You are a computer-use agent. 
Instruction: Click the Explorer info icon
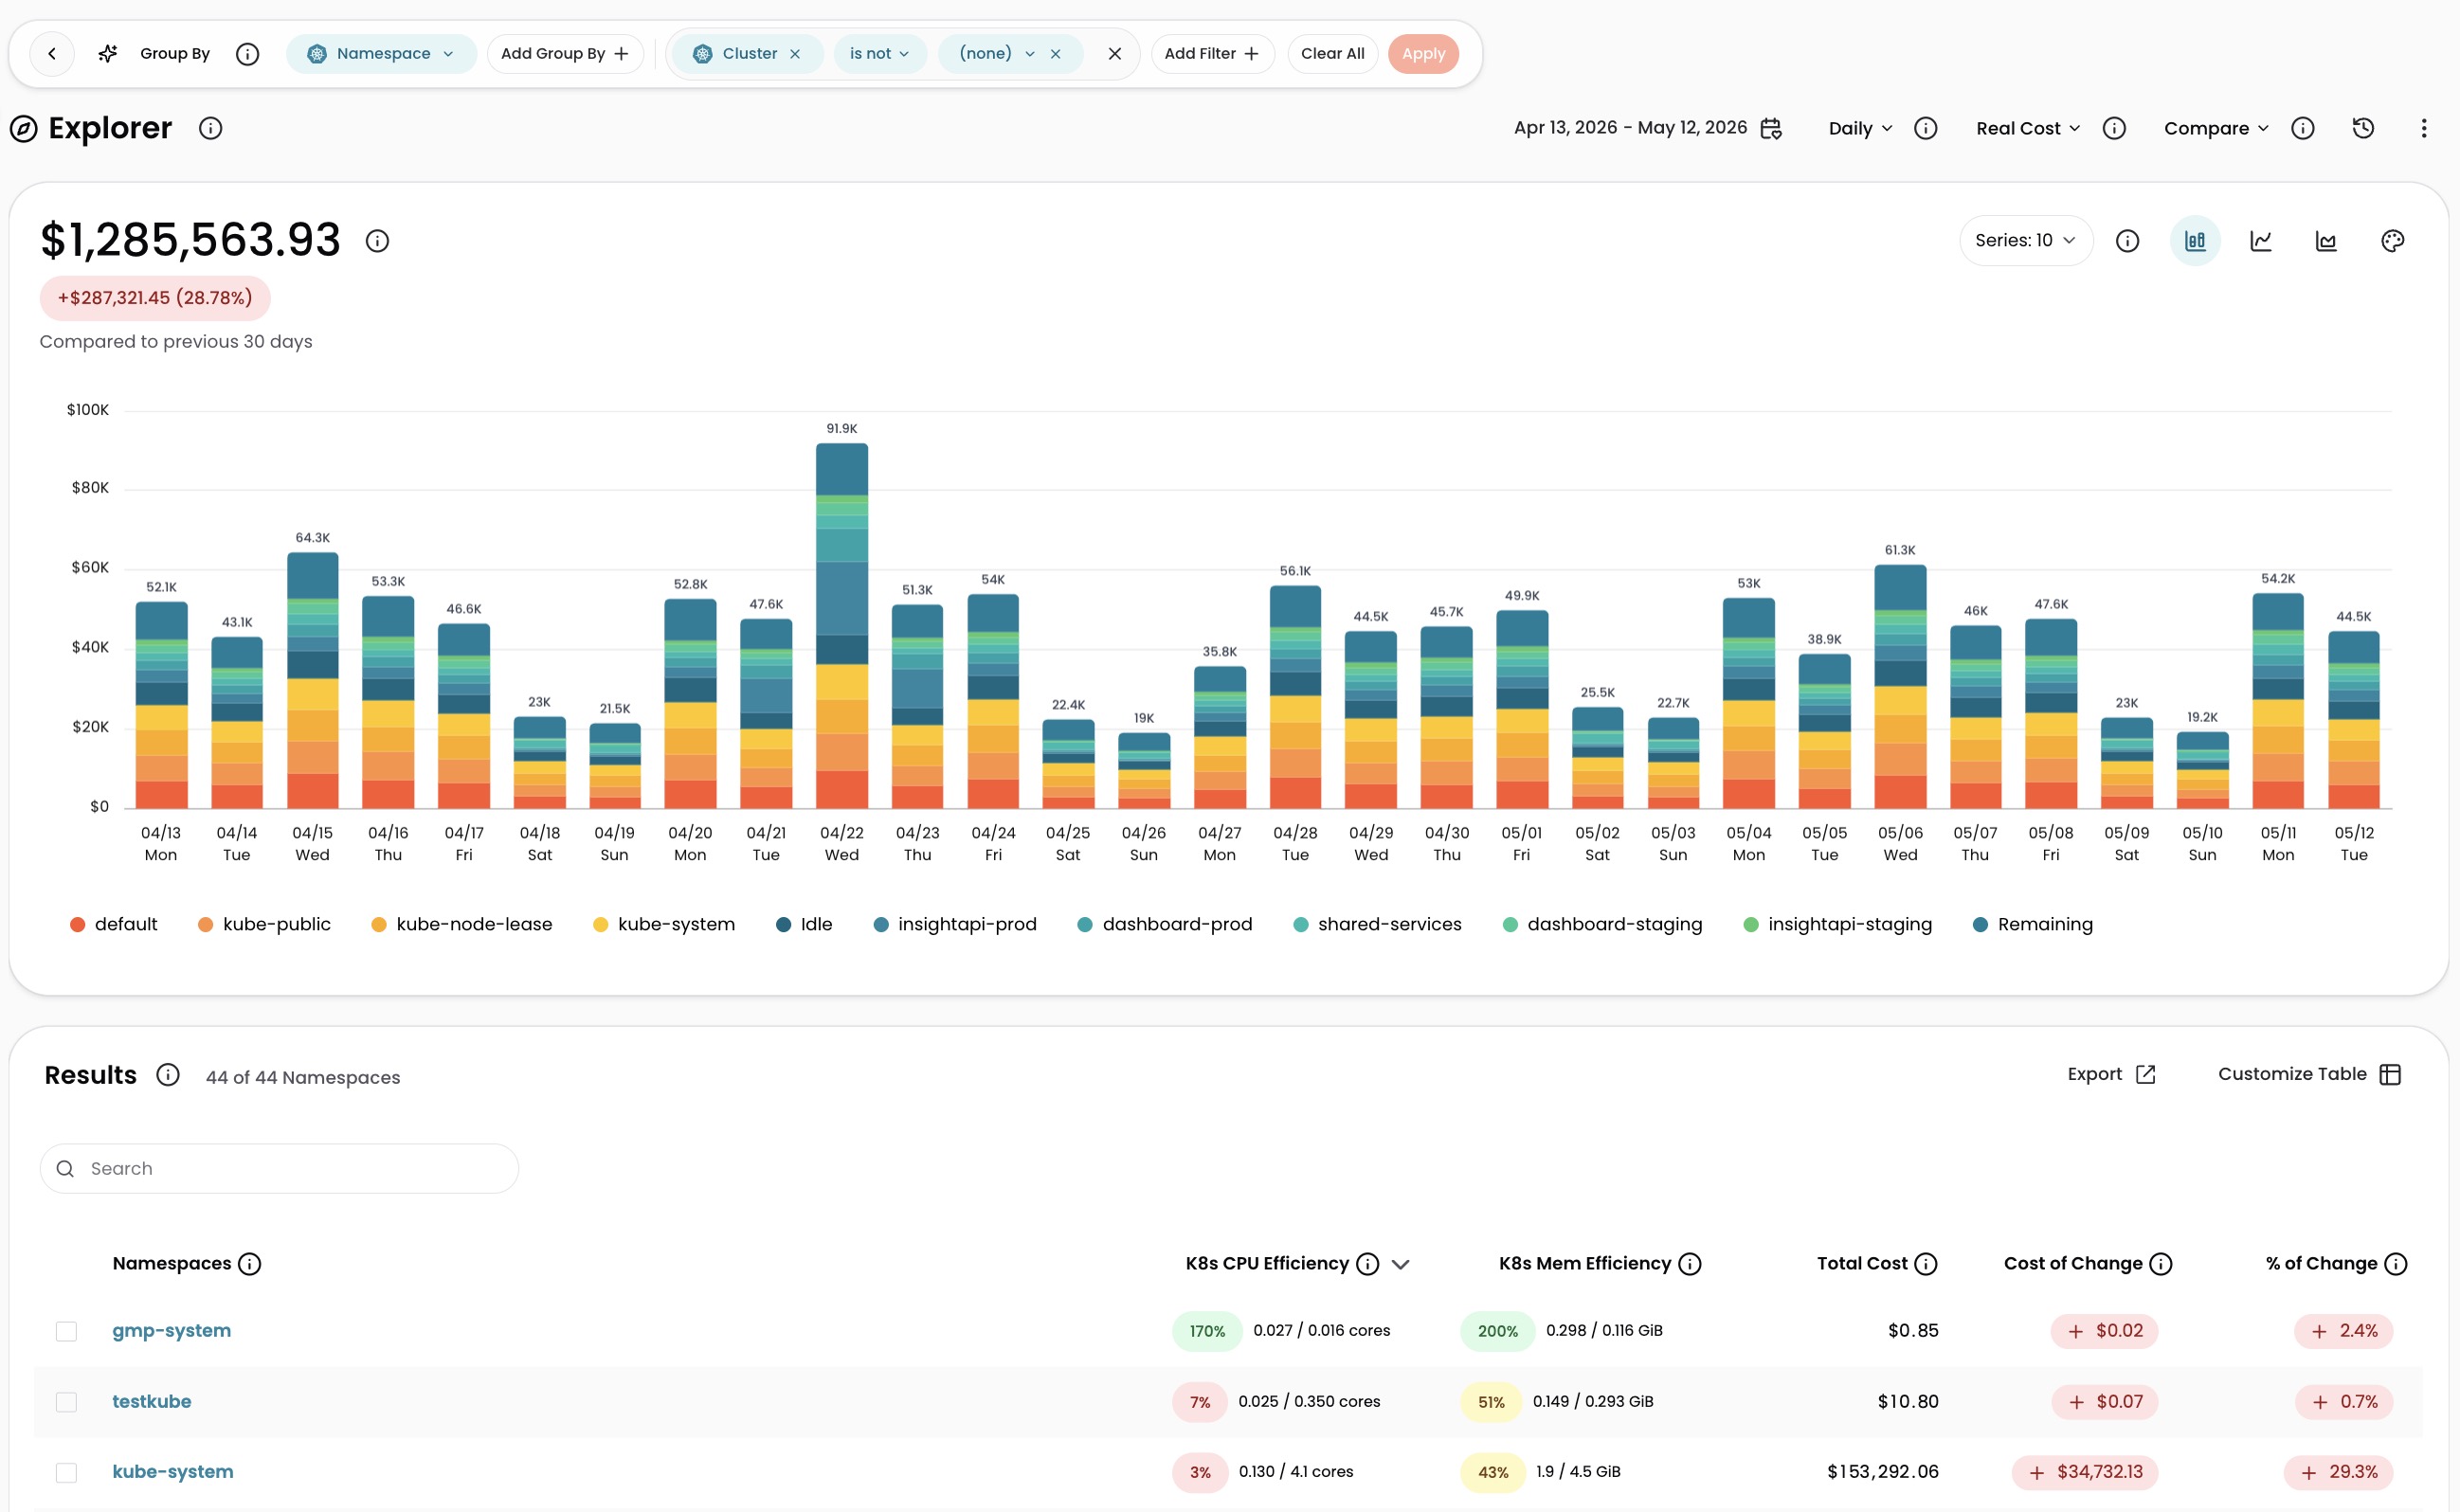[x=210, y=128]
